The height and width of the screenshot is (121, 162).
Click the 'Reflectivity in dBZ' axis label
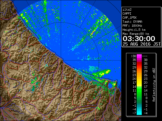click(x=154, y=85)
